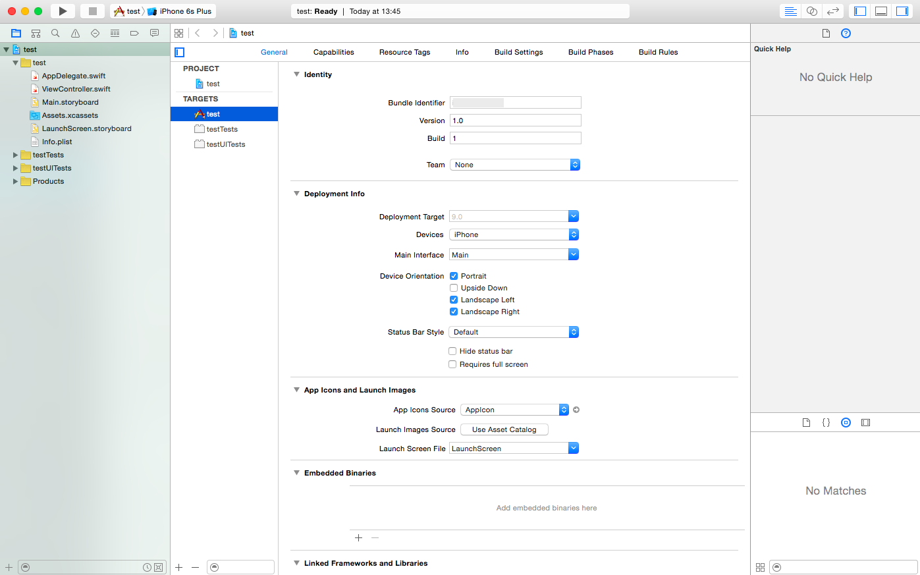Click the Run (play) button
This screenshot has width=920, height=575.
click(x=63, y=11)
